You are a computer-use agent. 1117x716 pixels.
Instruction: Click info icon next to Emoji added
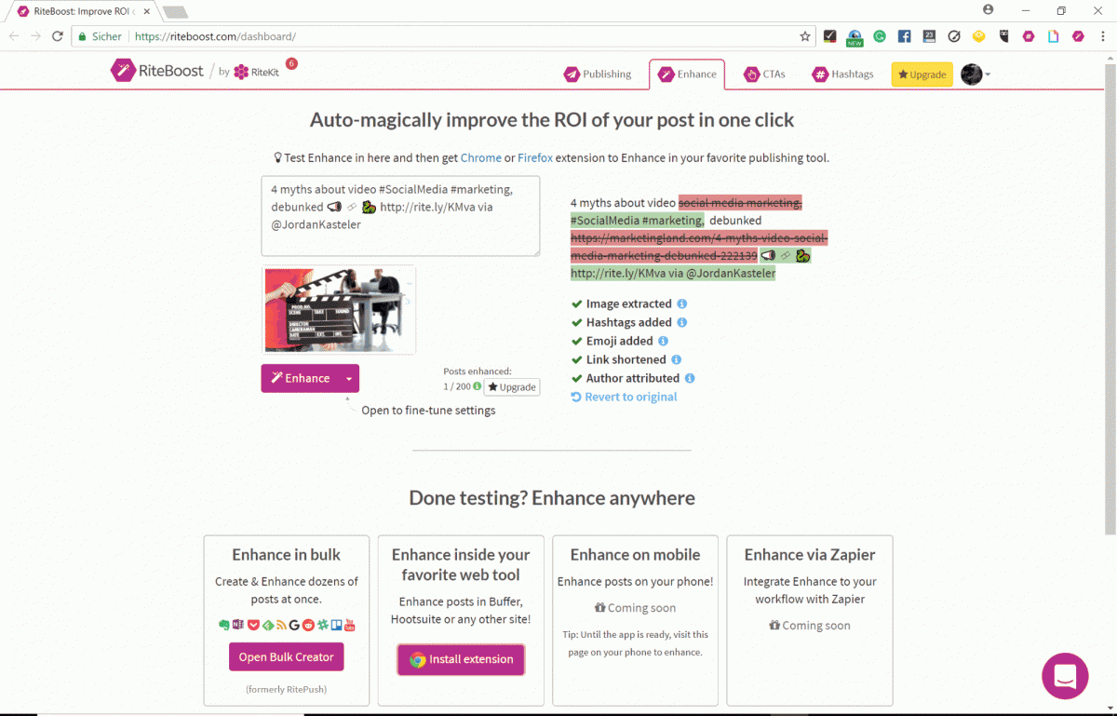tap(664, 341)
